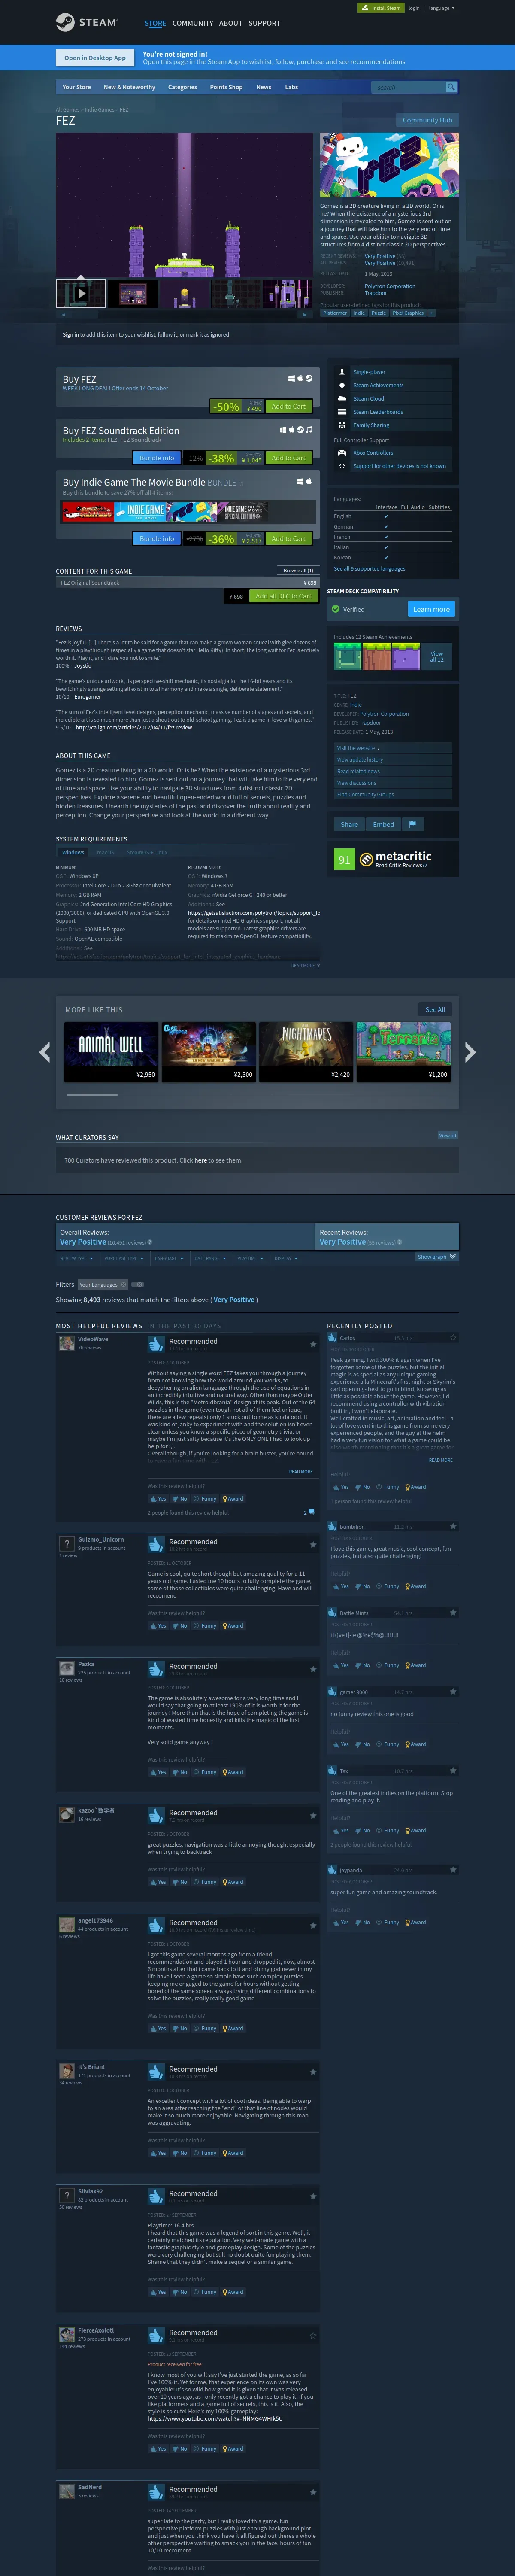
Task: Click the Single-player feature icon
Action: click(x=342, y=372)
